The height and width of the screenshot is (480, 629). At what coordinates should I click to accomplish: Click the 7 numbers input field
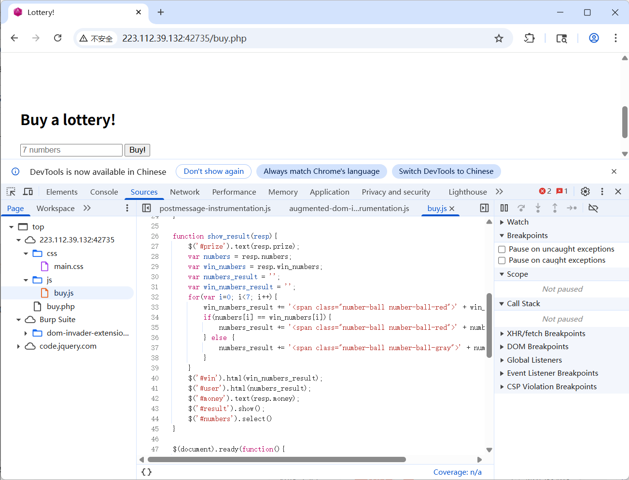[71, 150]
